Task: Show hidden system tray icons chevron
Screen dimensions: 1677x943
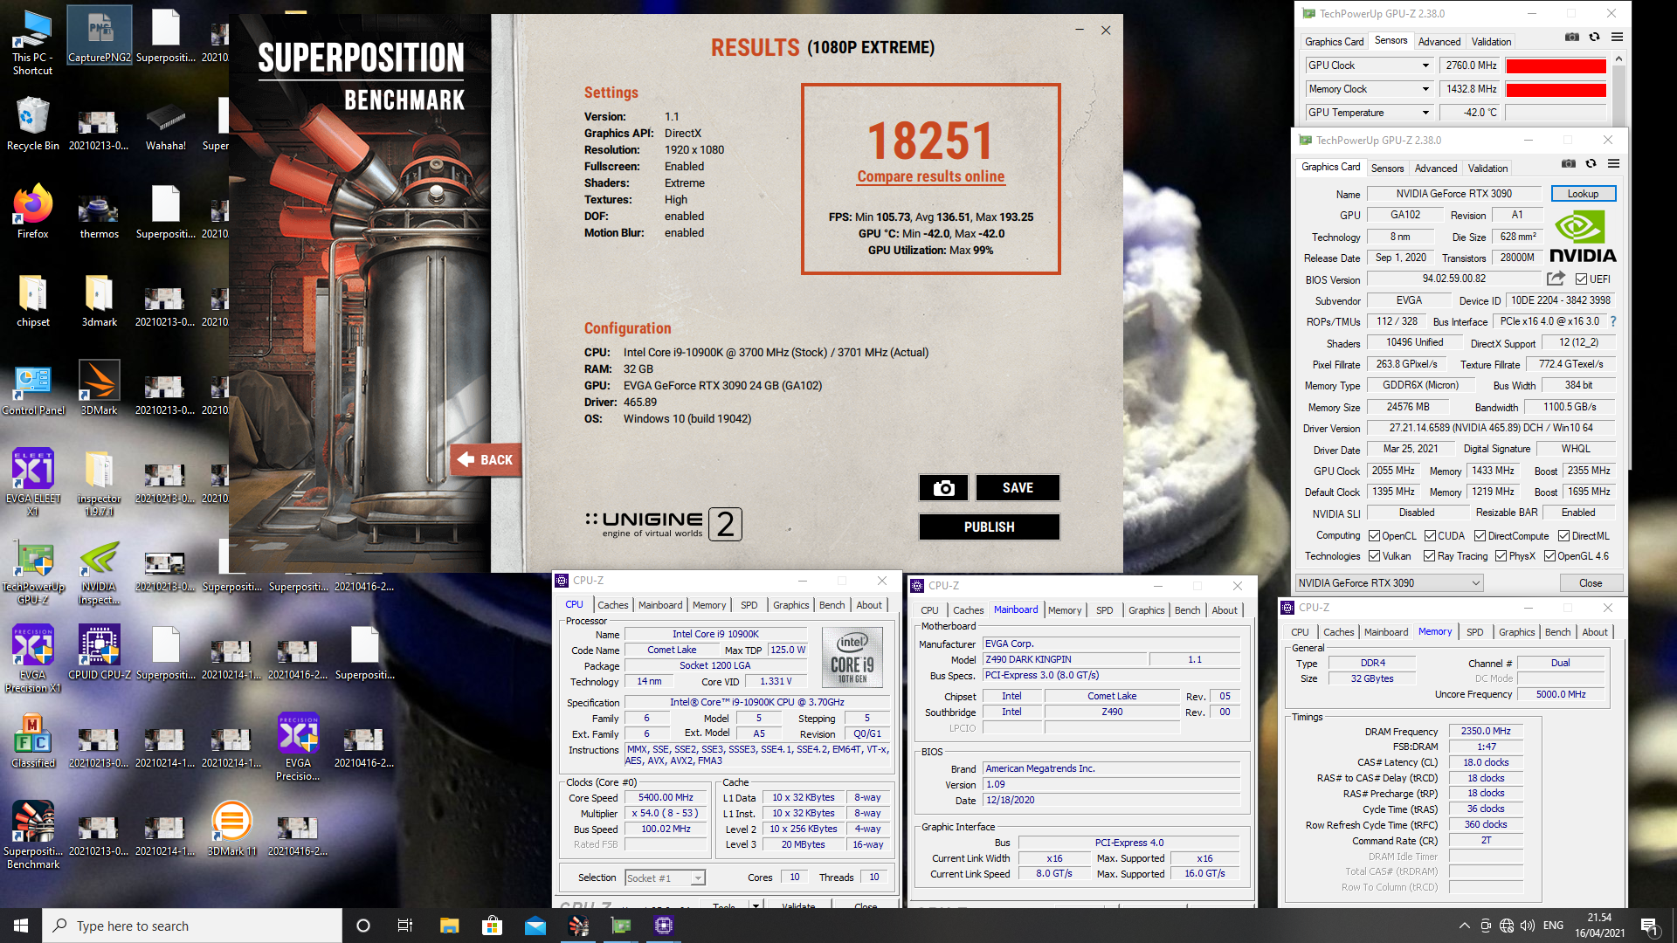Action: click(1464, 926)
